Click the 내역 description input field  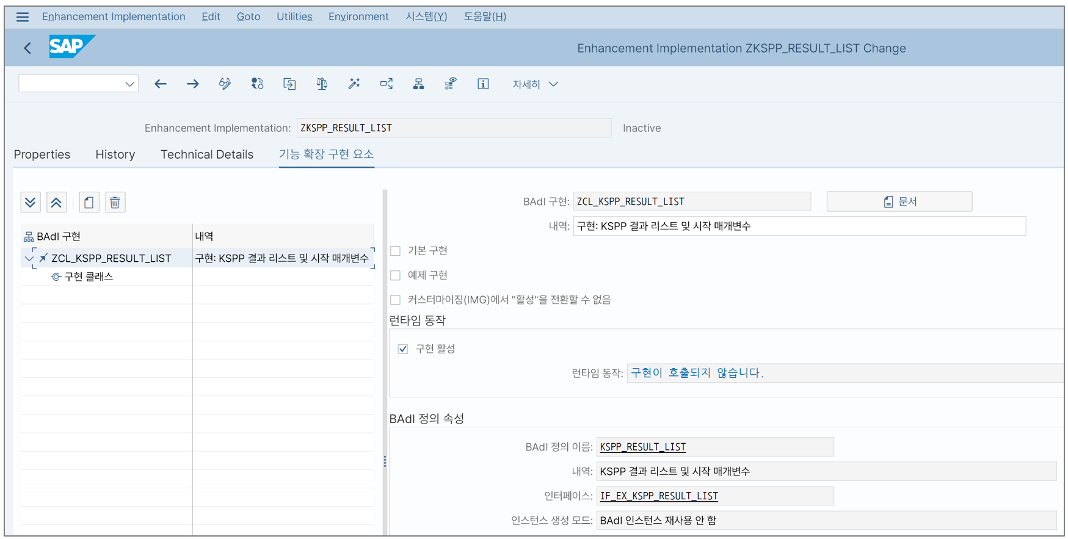799,226
